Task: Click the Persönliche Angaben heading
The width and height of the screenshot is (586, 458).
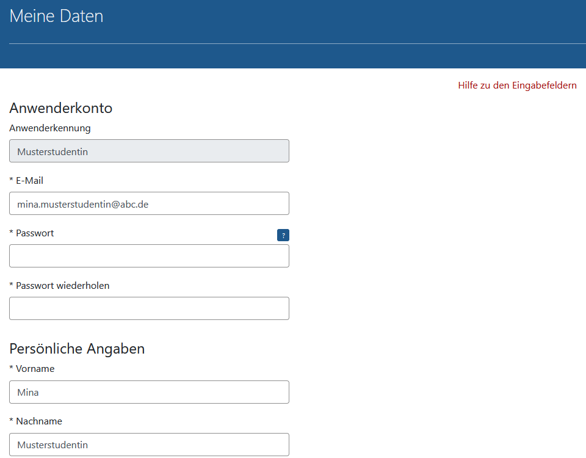Action: click(x=77, y=349)
